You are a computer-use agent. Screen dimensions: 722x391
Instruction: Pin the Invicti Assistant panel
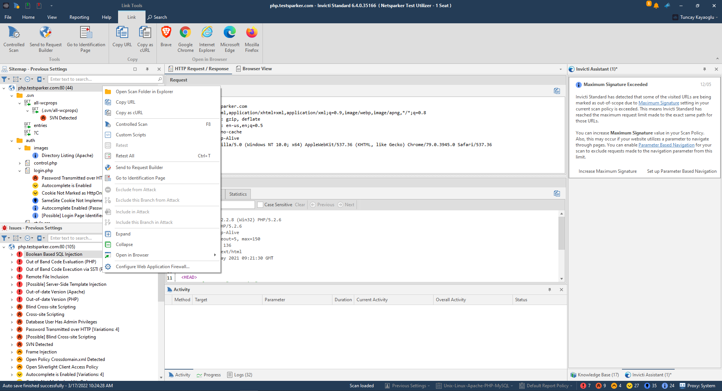coord(704,69)
